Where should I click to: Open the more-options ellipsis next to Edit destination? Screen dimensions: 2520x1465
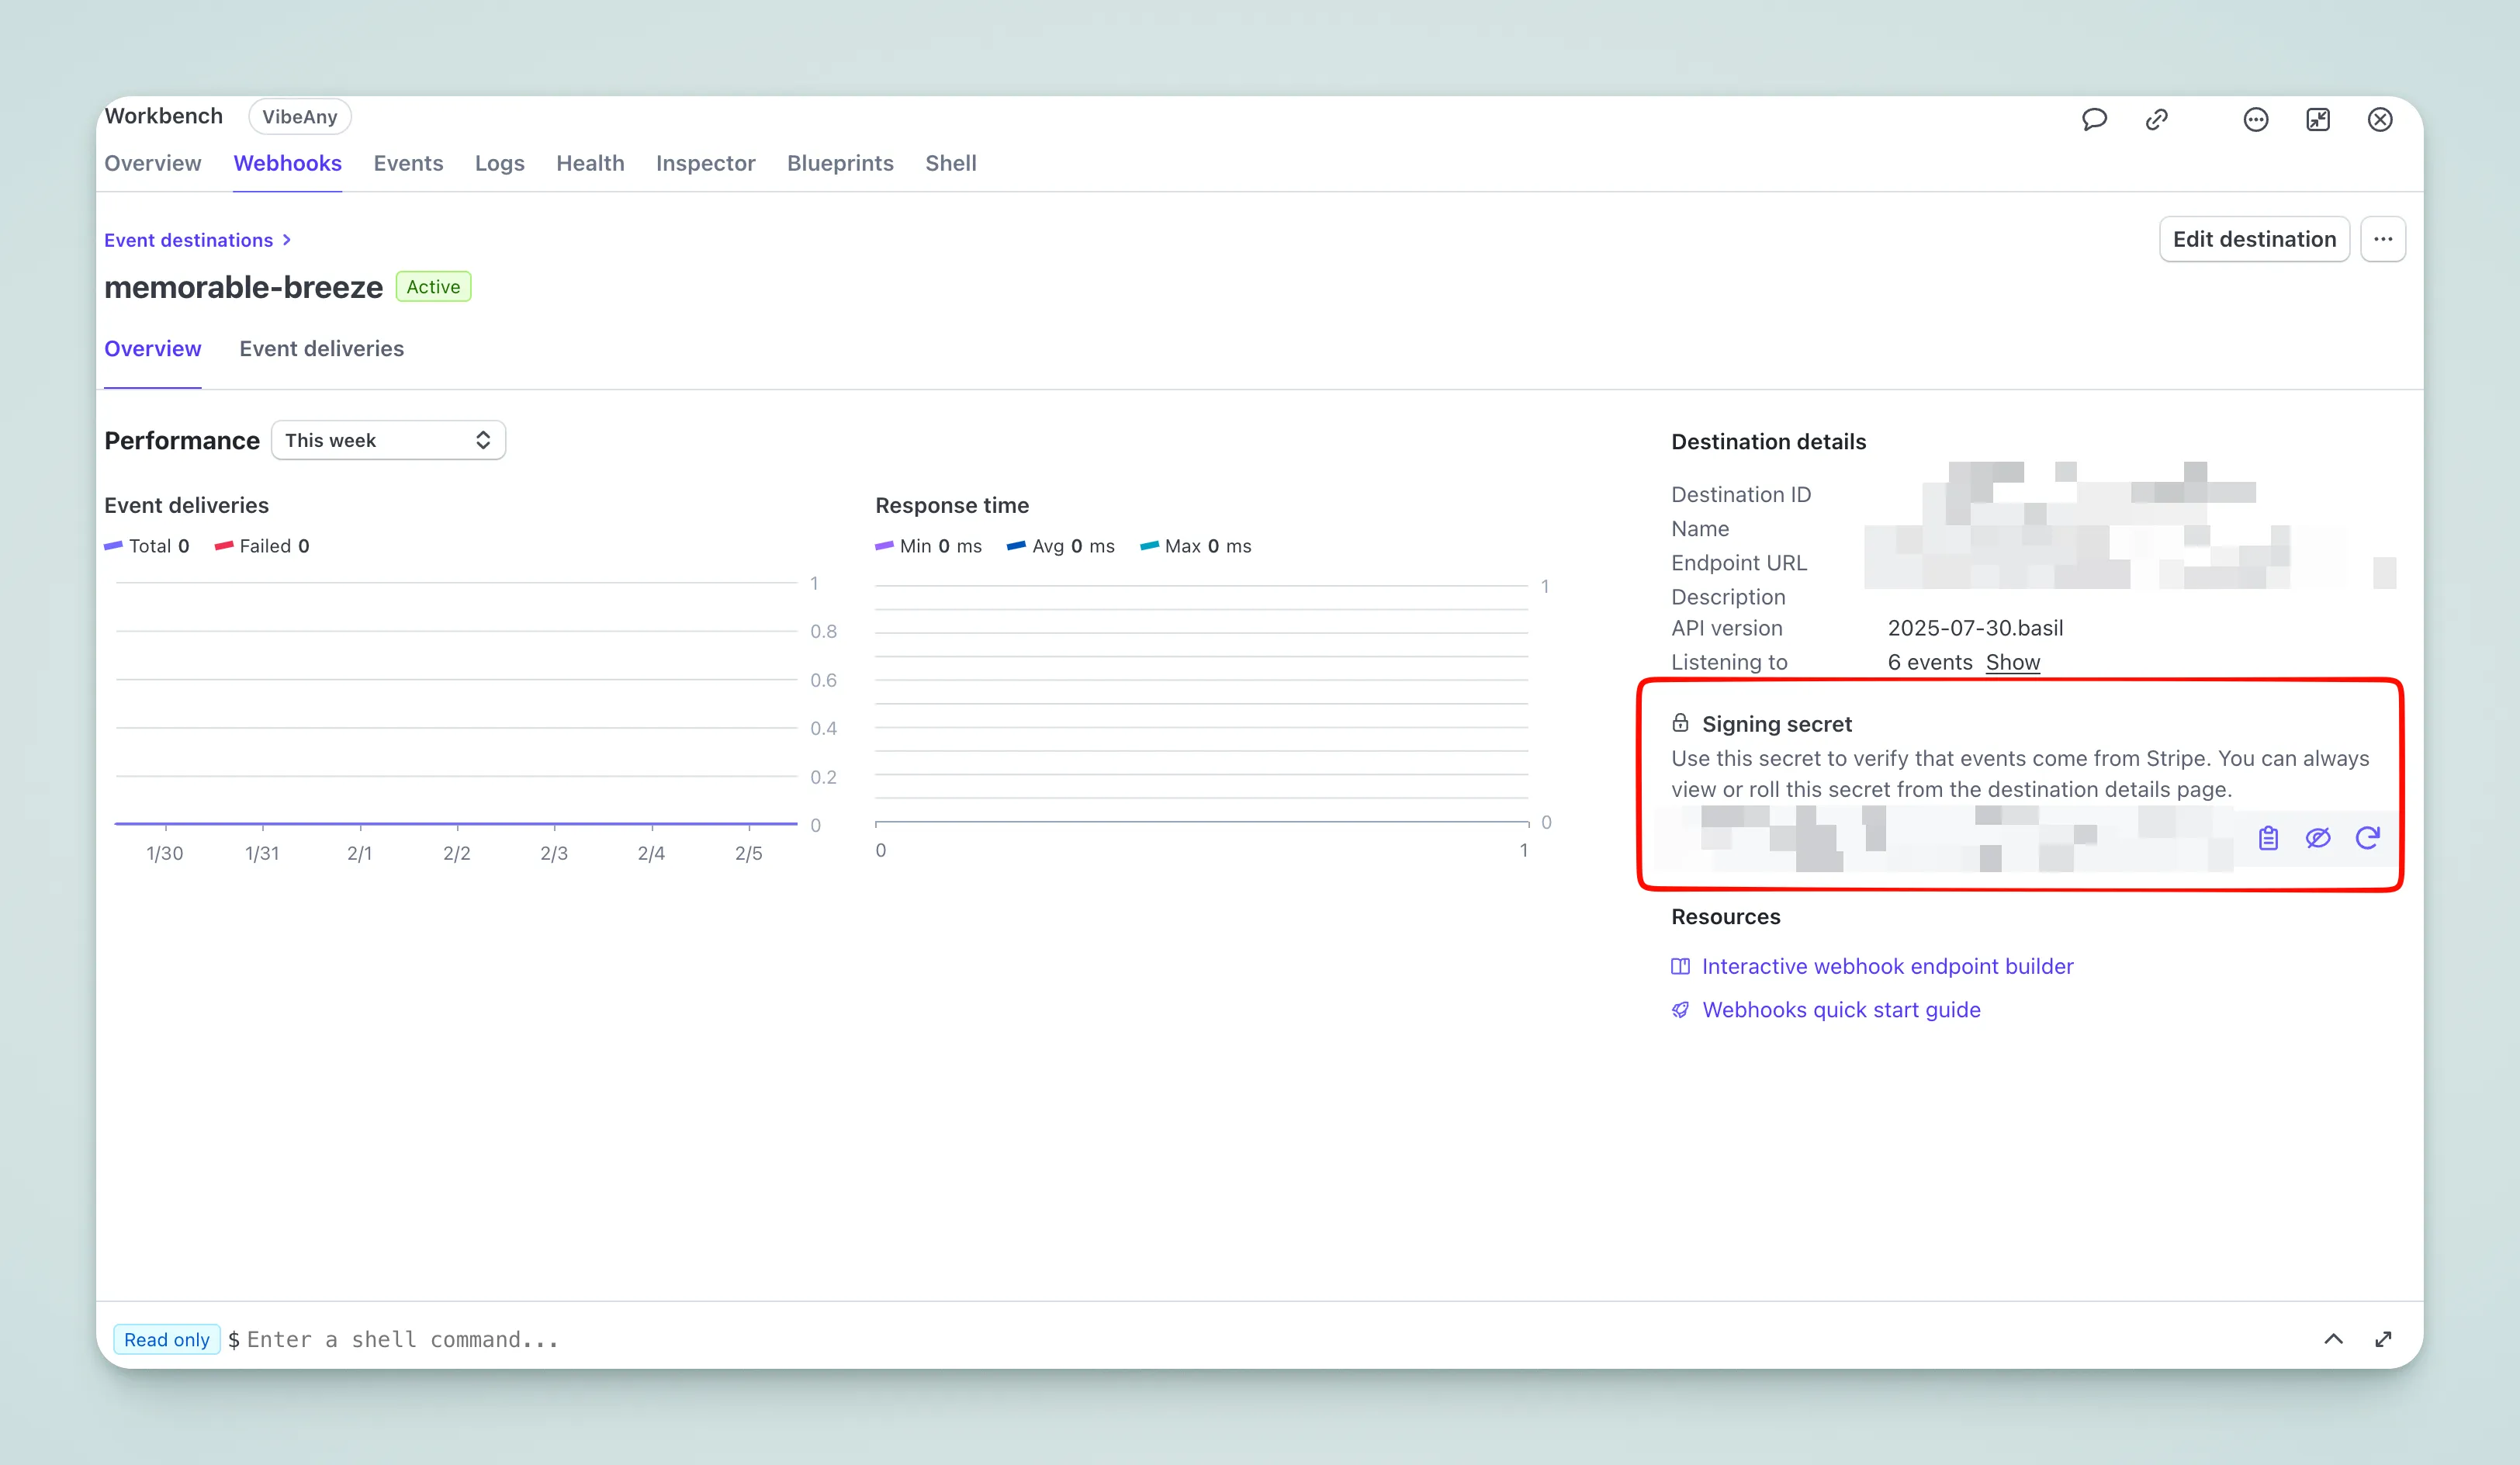(2384, 239)
